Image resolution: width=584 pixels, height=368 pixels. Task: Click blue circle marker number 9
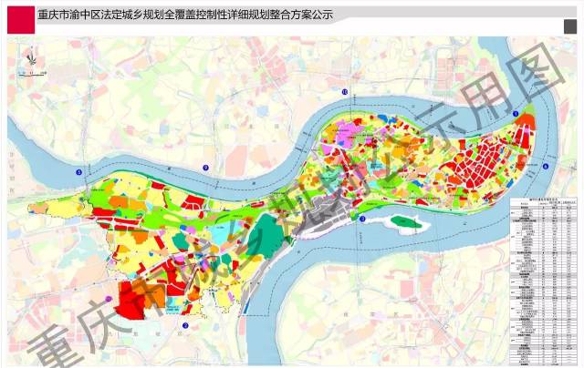click(206, 168)
